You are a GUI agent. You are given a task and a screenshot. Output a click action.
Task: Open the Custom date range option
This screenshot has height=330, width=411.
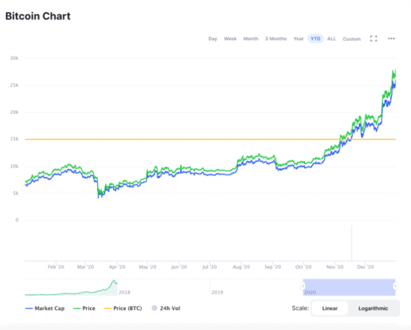352,38
